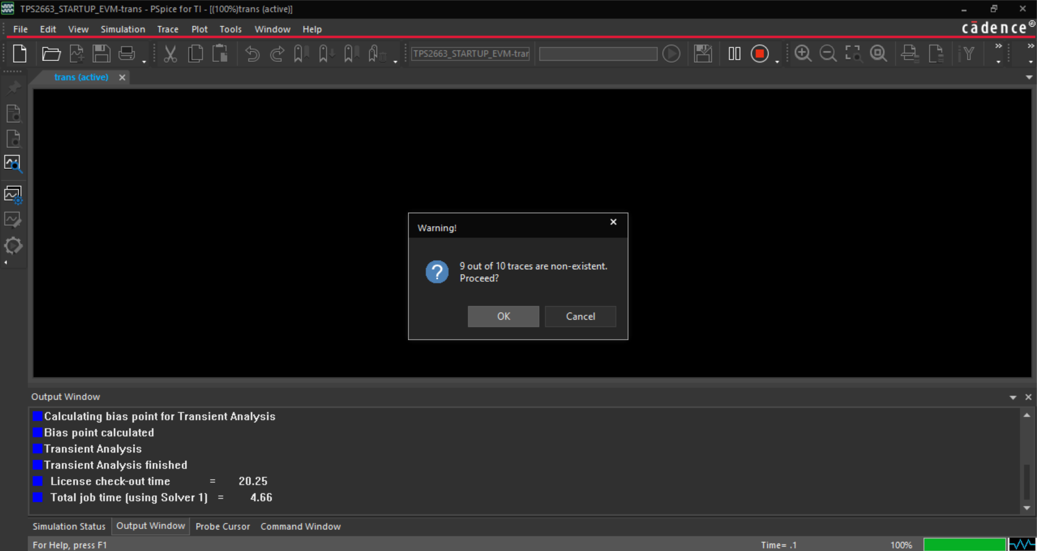Click the green progress bar in status bar
1037x551 pixels.
[965, 544]
